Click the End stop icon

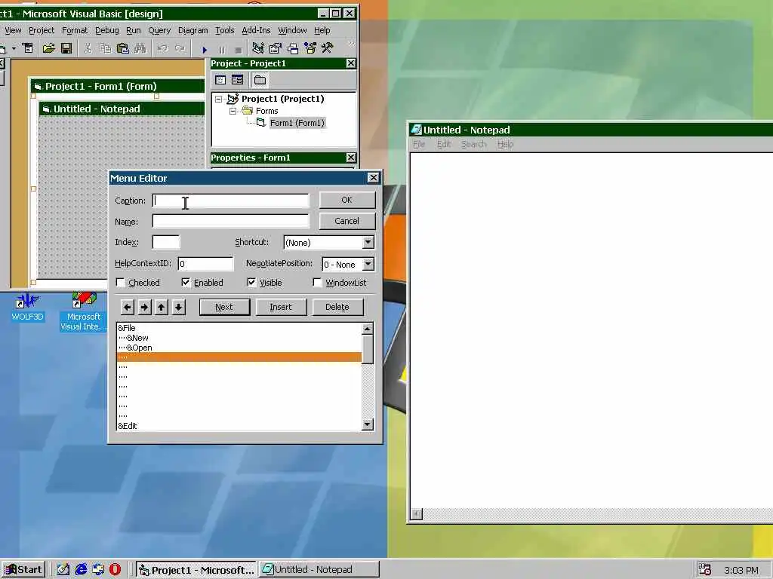(x=238, y=49)
